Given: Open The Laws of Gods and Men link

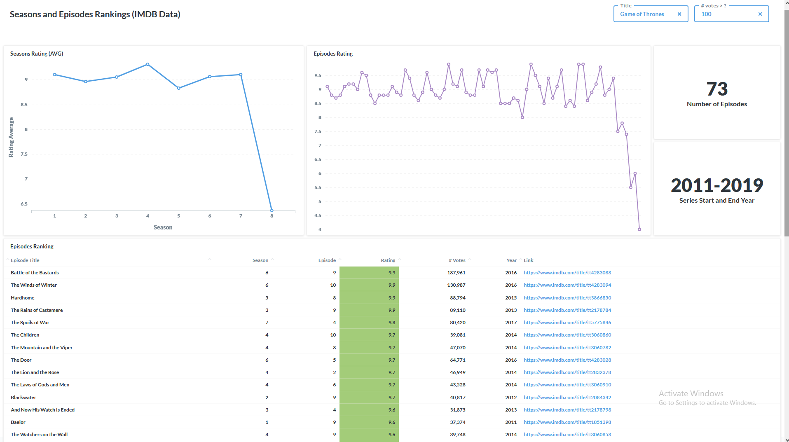Looking at the screenshot, I should point(567,385).
